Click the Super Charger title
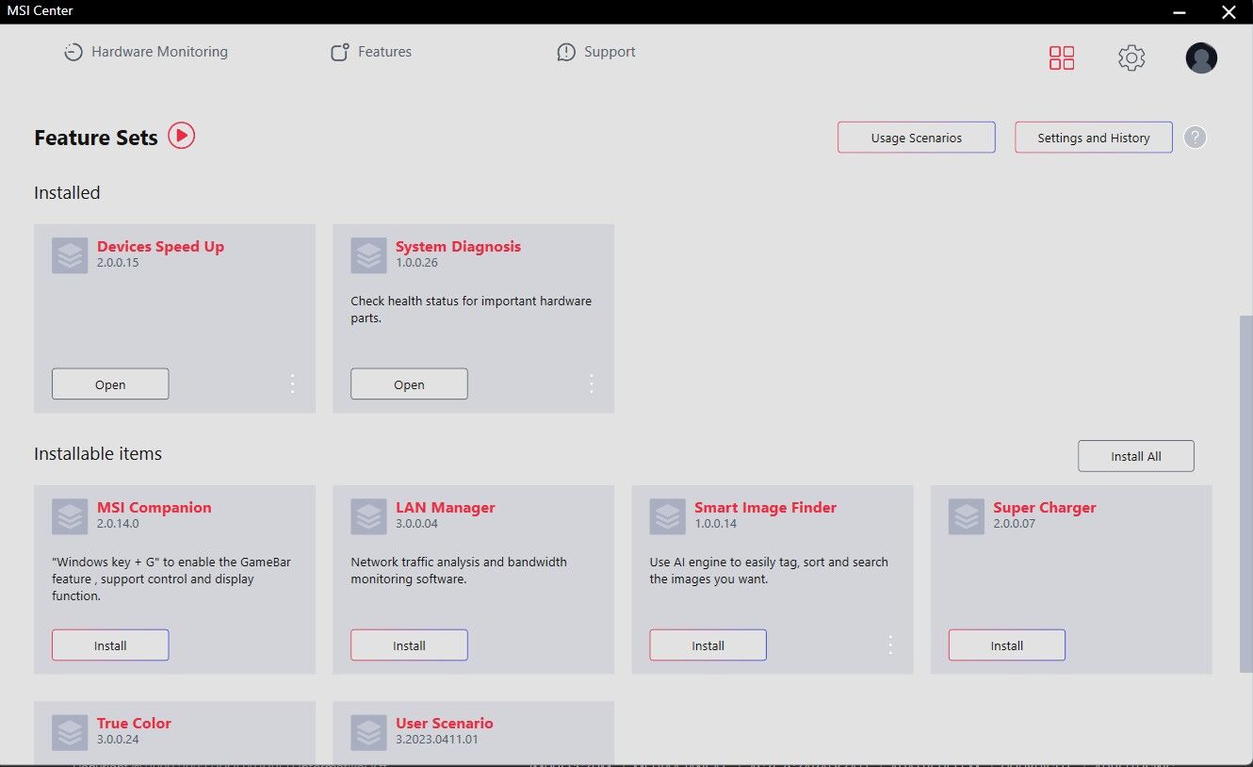This screenshot has width=1253, height=767. [1045, 508]
